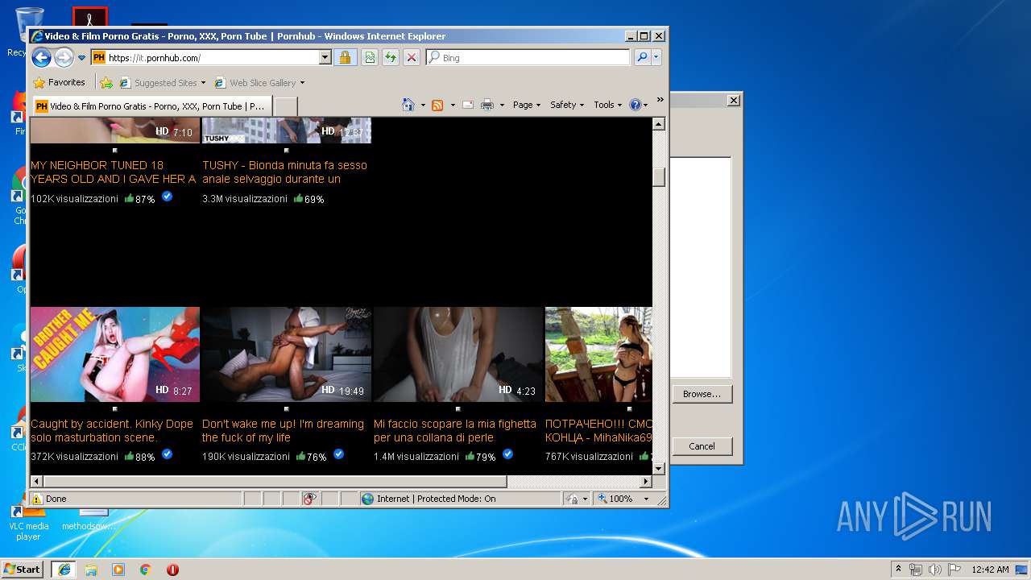The image size is (1031, 580).
Task: Go back using the Back arrow button
Action: [x=41, y=57]
